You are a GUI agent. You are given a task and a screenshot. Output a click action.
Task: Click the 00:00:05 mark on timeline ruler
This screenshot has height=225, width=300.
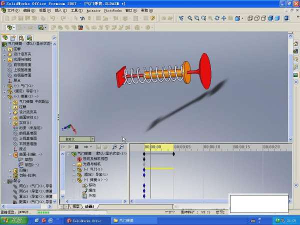point(182,146)
